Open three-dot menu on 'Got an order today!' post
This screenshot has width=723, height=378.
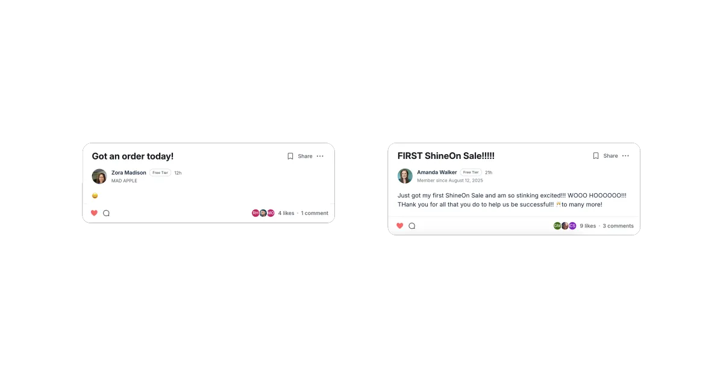[x=320, y=156]
